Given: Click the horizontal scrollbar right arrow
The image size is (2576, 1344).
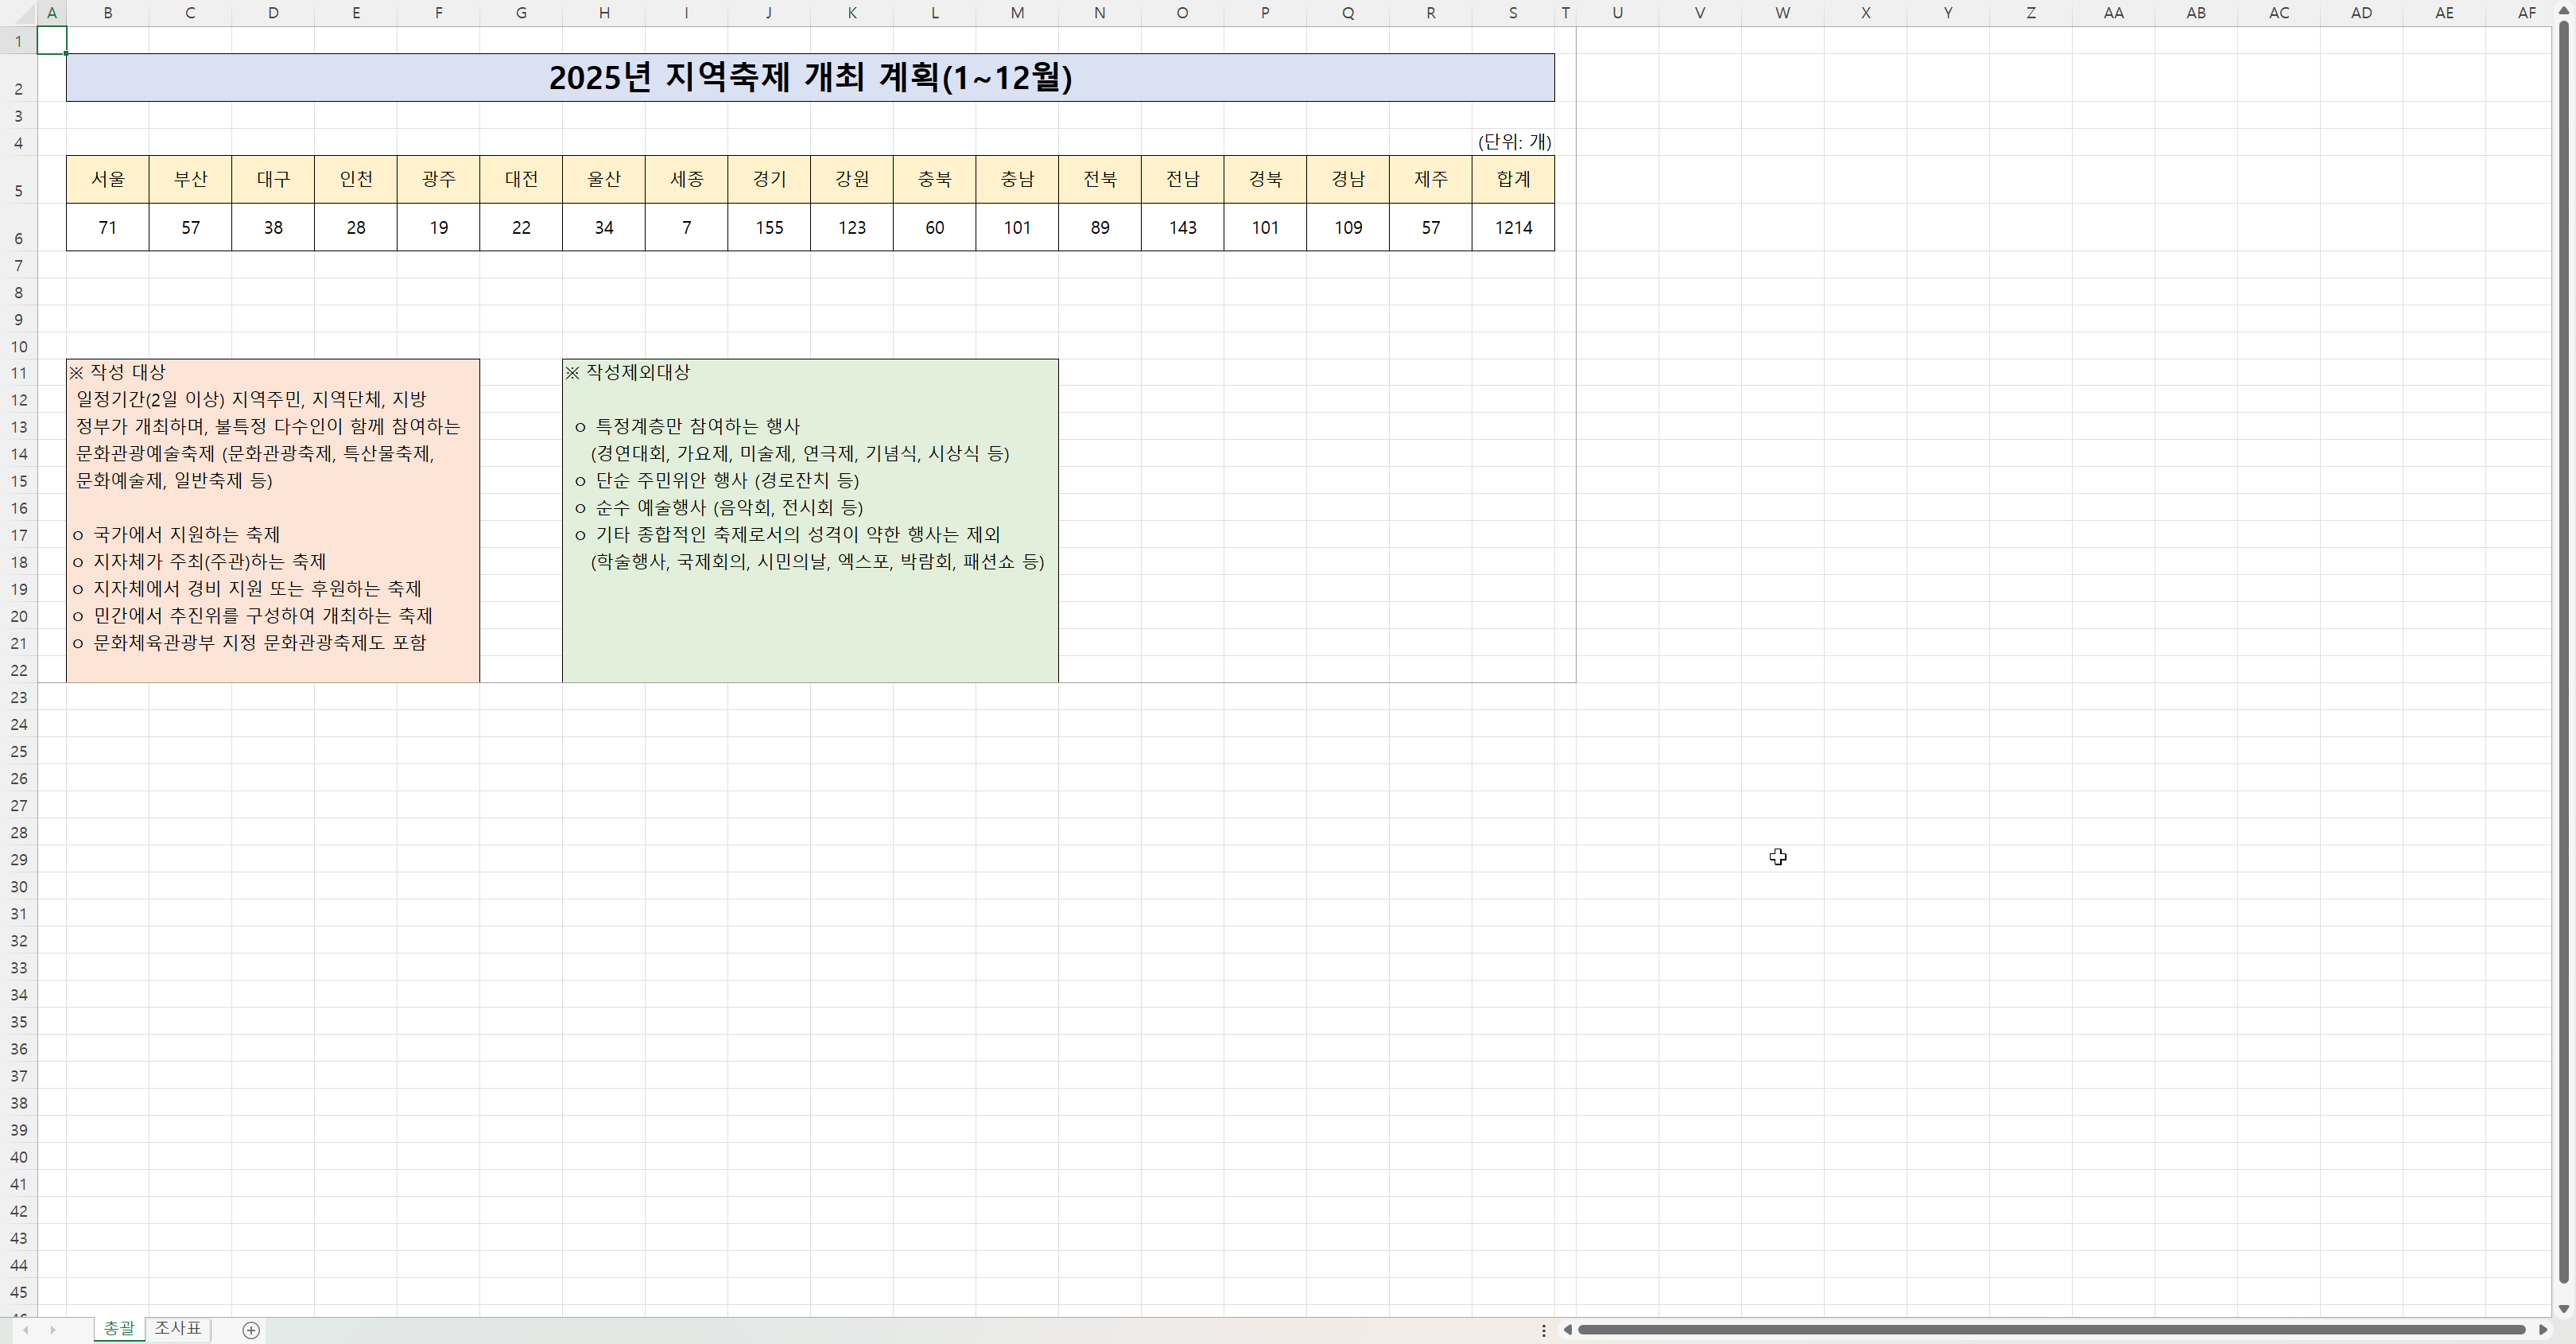Looking at the screenshot, I should (2542, 1329).
